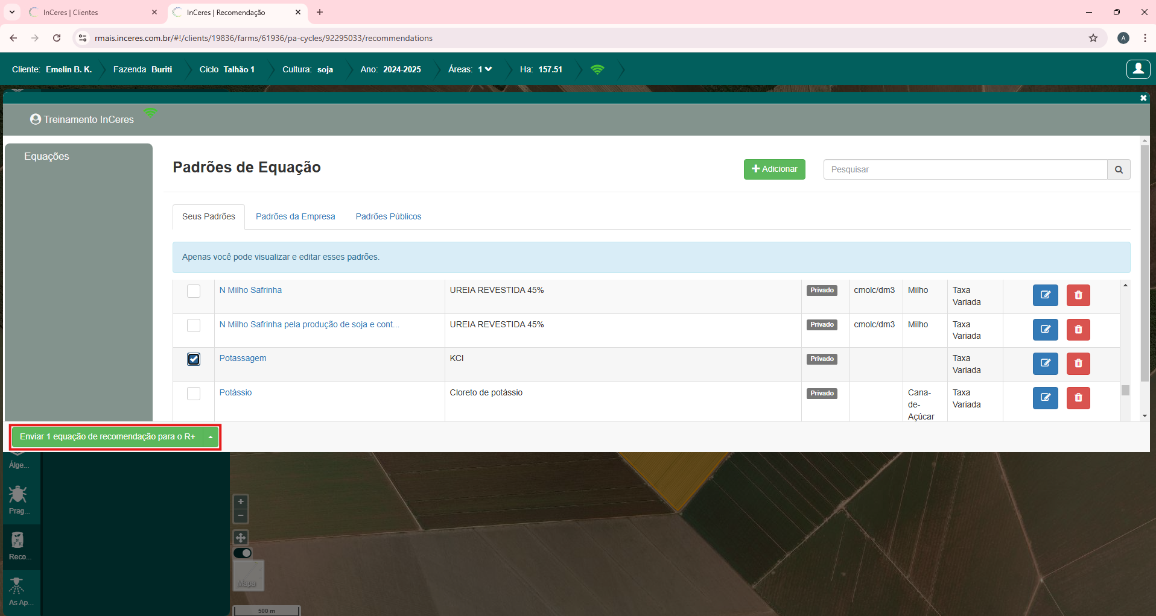Zoom in on the map

pyautogui.click(x=241, y=501)
